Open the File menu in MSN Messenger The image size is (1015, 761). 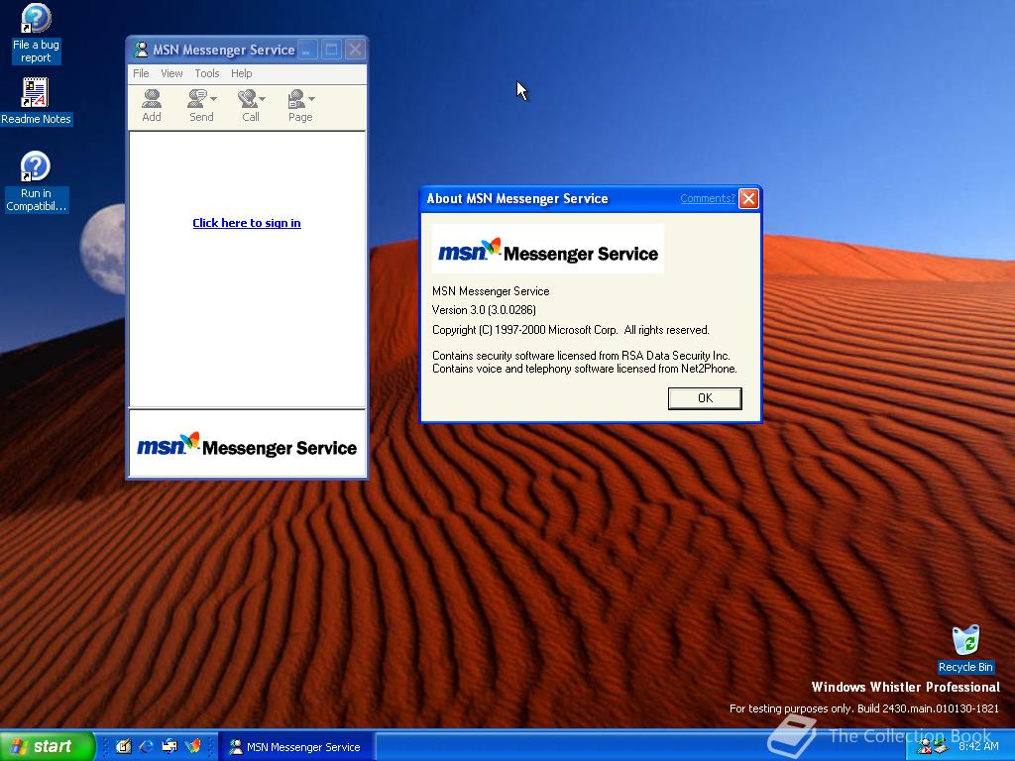click(x=141, y=73)
